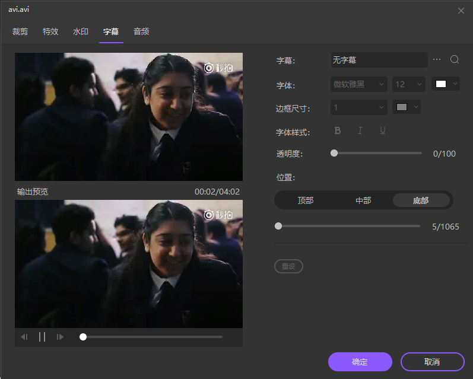The height and width of the screenshot is (379, 473).
Task: Open the 微软雅黑 font dropdown
Action: click(358, 84)
